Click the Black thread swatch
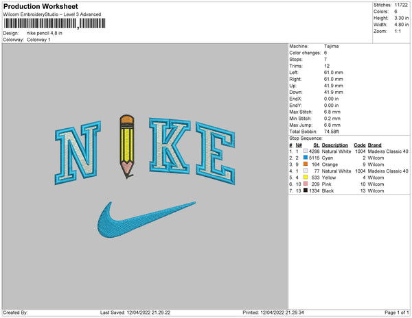 (306, 191)
